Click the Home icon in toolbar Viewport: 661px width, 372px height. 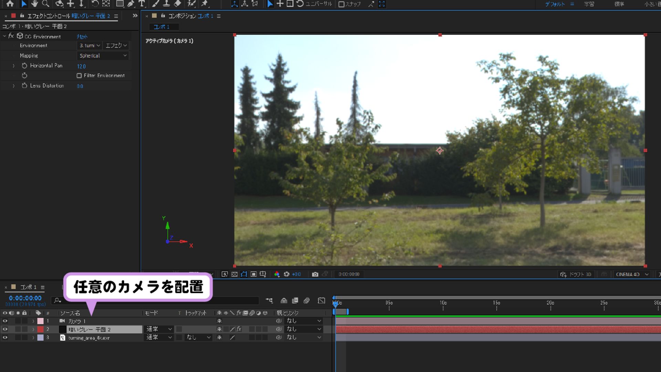tap(10, 4)
